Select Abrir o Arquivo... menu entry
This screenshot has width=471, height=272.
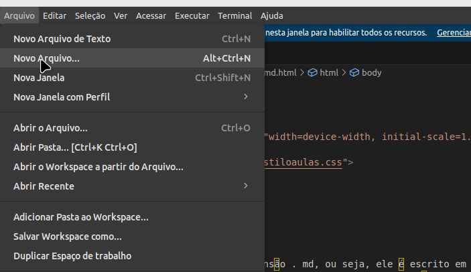132,128
